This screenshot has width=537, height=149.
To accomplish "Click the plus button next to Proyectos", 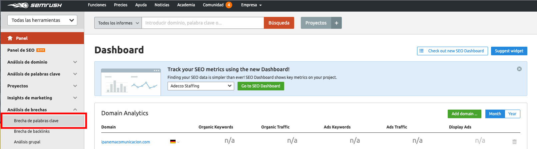I will pyautogui.click(x=336, y=23).
